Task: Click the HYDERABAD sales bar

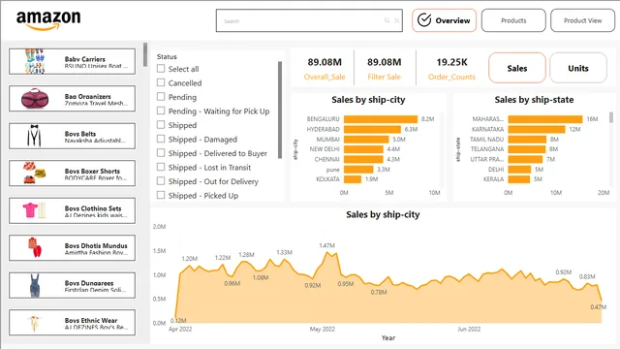Action: tap(372, 129)
